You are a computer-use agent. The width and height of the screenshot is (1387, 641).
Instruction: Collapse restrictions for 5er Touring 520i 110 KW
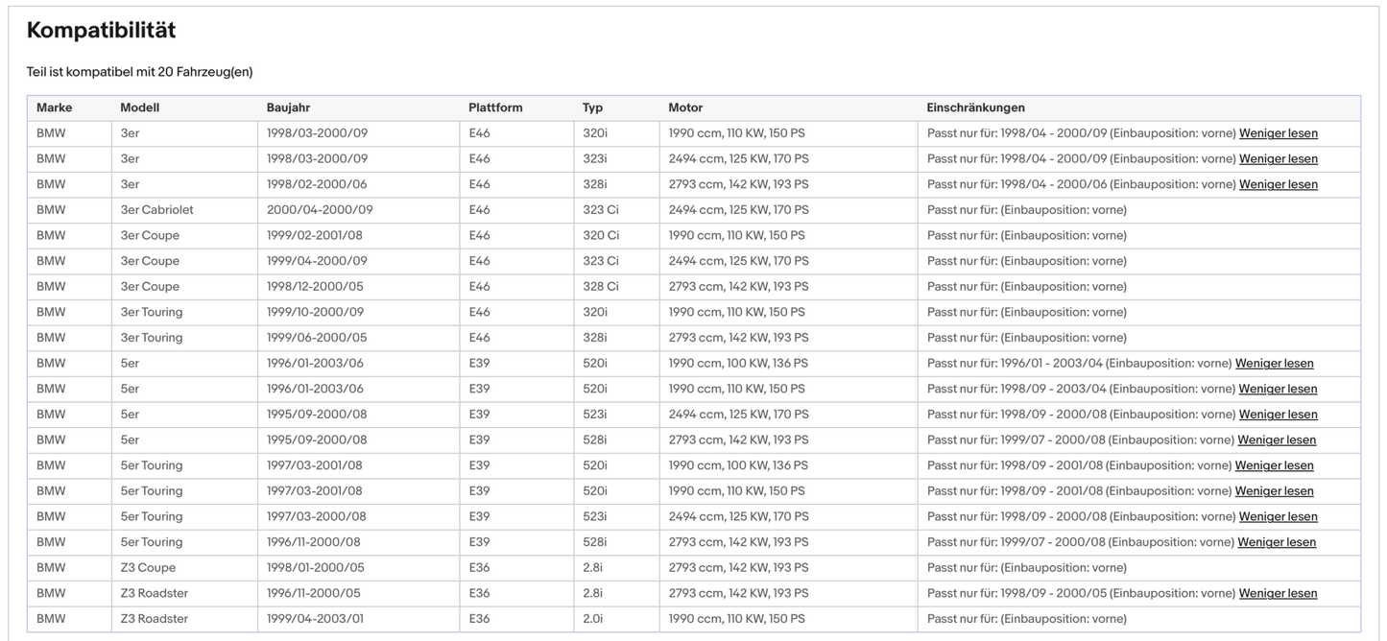click(x=1274, y=491)
